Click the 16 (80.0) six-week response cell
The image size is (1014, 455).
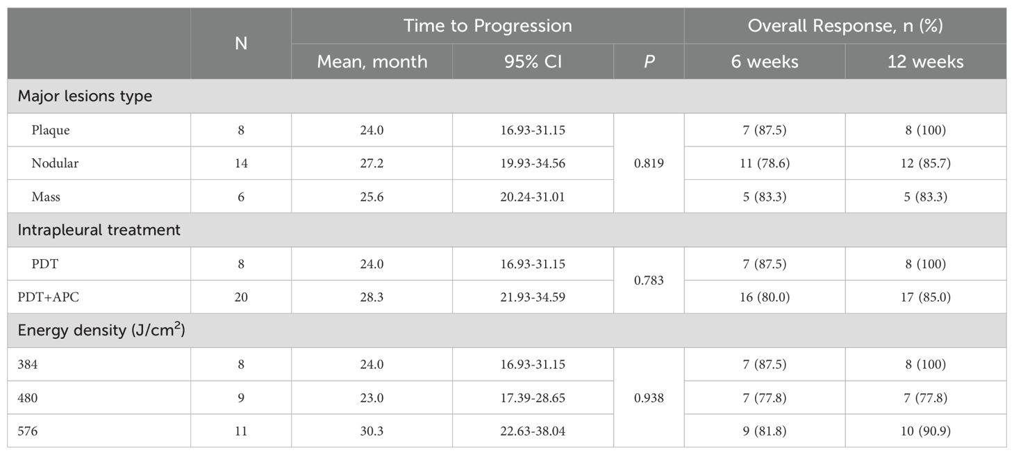coord(764,297)
